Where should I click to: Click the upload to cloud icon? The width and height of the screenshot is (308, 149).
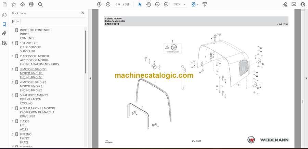point(23,4)
